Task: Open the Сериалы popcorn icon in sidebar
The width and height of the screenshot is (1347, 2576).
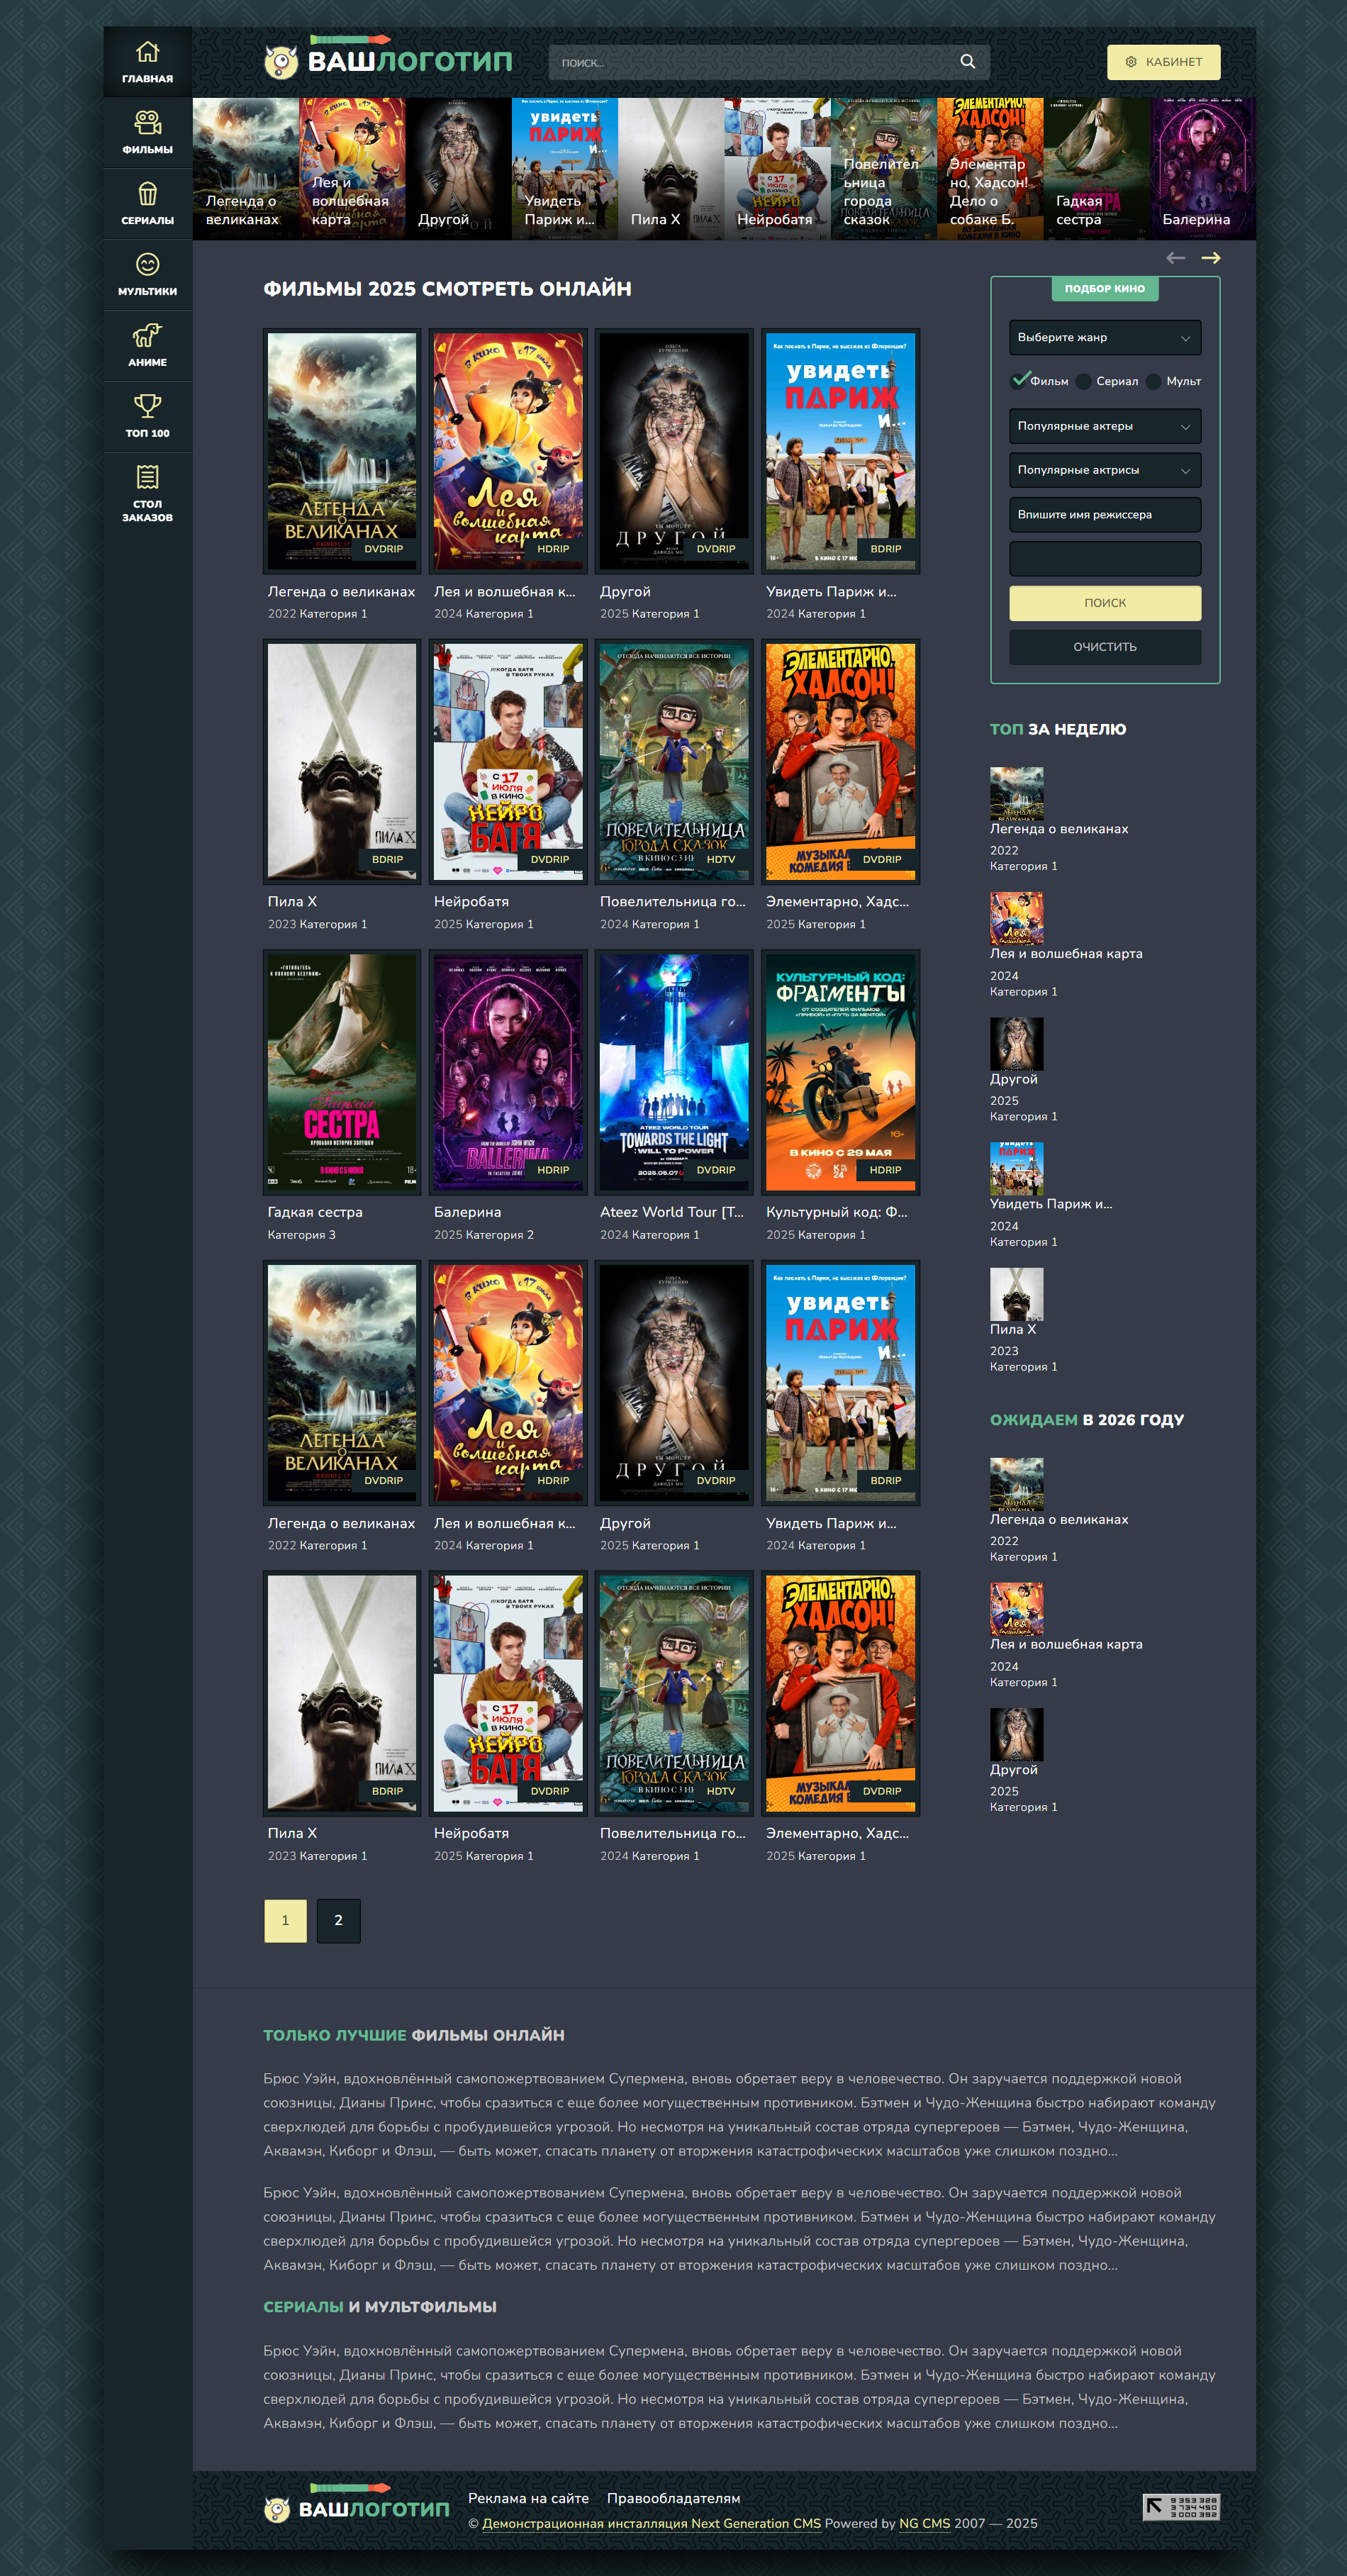Action: coord(147,194)
